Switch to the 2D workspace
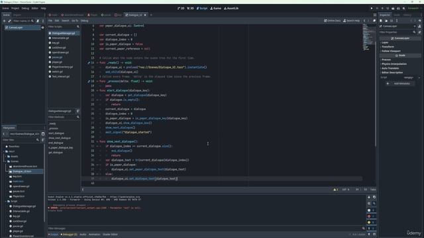424x238 pixels. (x=181, y=9)
